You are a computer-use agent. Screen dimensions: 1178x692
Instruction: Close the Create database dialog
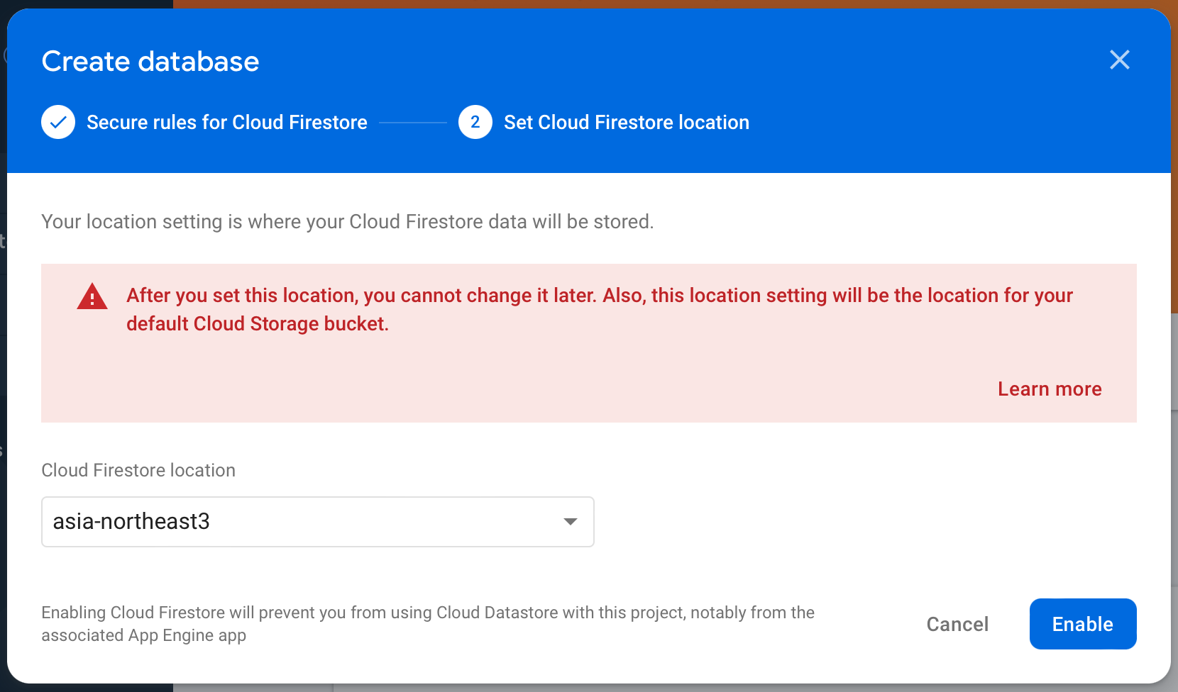[1120, 60]
